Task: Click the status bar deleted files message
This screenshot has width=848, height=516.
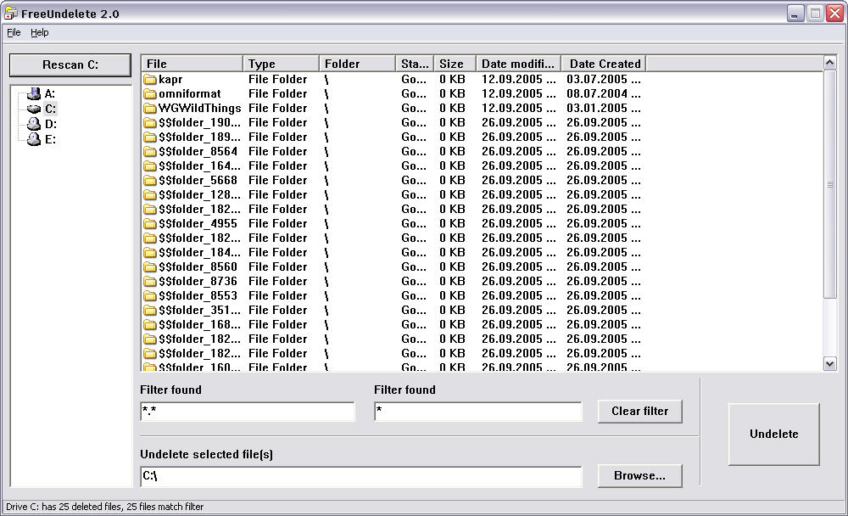Action: click(x=105, y=507)
